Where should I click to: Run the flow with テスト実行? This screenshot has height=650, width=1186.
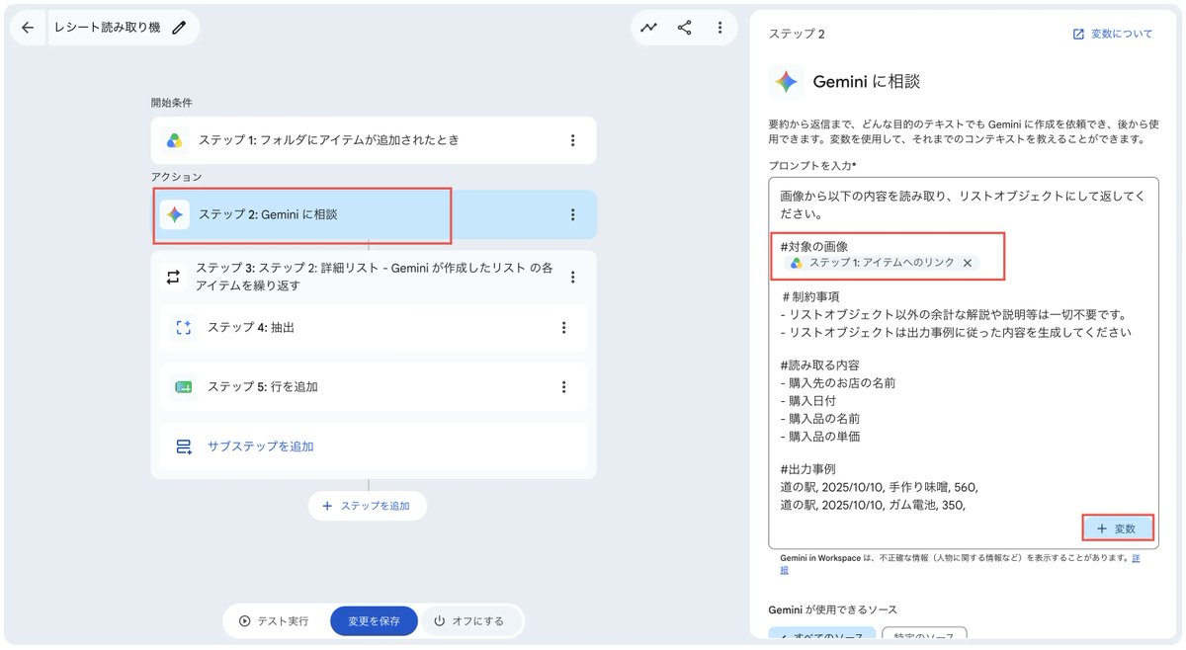coord(274,621)
